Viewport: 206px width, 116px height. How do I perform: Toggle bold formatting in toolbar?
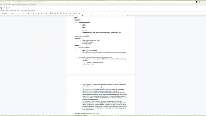click(29, 13)
